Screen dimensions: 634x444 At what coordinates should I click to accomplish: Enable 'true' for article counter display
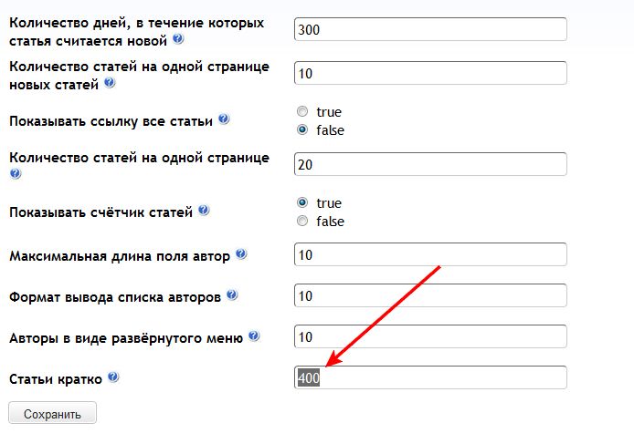(302, 202)
